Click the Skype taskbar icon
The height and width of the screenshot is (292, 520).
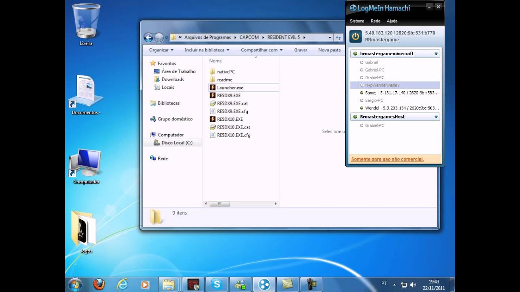[x=217, y=284]
